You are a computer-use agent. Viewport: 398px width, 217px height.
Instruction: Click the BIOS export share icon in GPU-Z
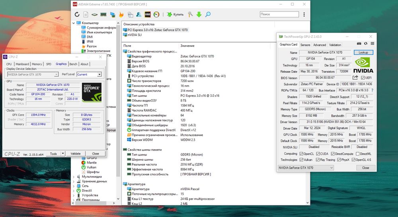pos(355,77)
